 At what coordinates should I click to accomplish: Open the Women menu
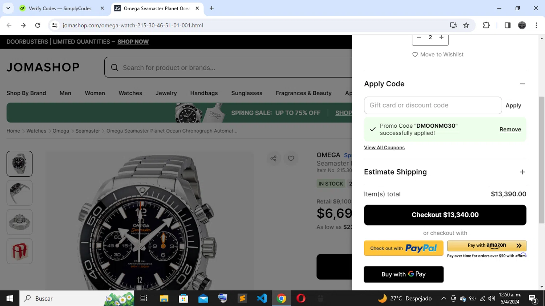(x=95, y=93)
